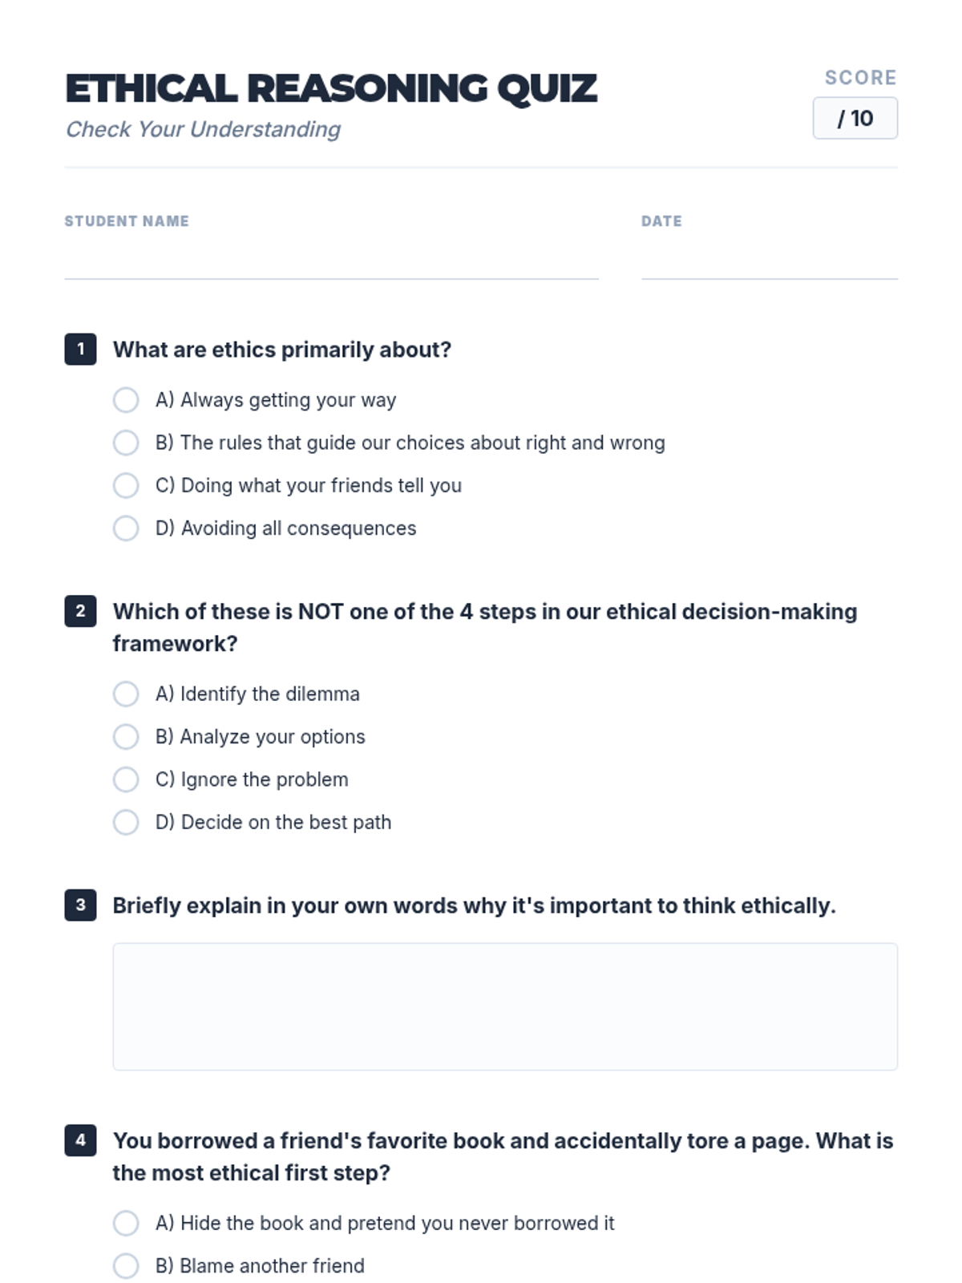Click the score box showing '/ 10'
Screen dimensions: 962x1283
point(855,119)
